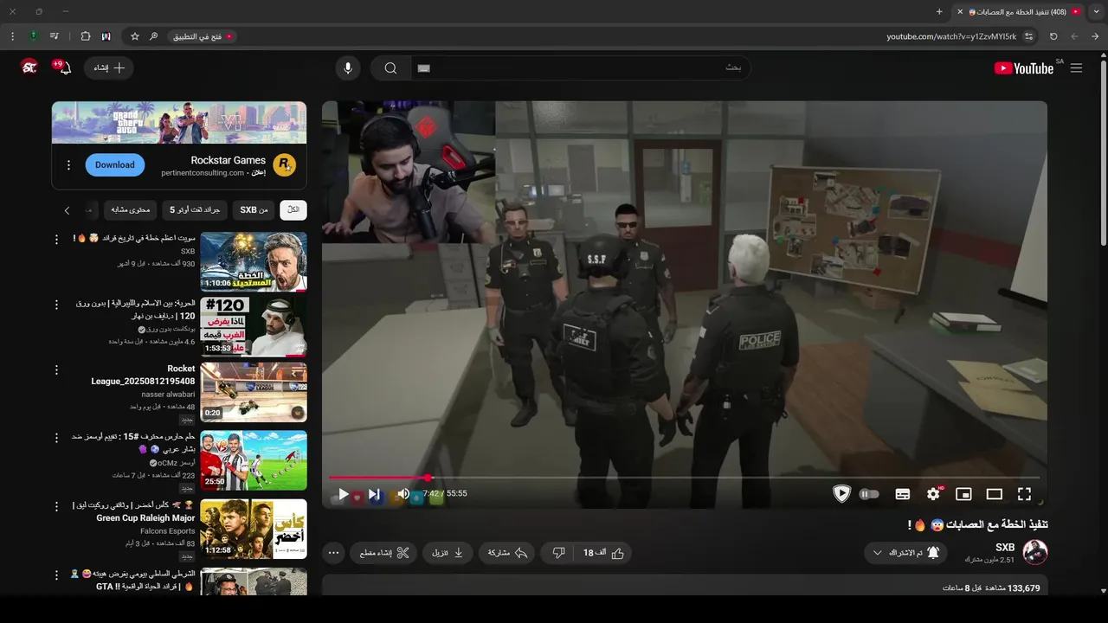1108x623 pixels.
Task: Expand the subscription notification dropdown
Action: pyautogui.click(x=905, y=553)
